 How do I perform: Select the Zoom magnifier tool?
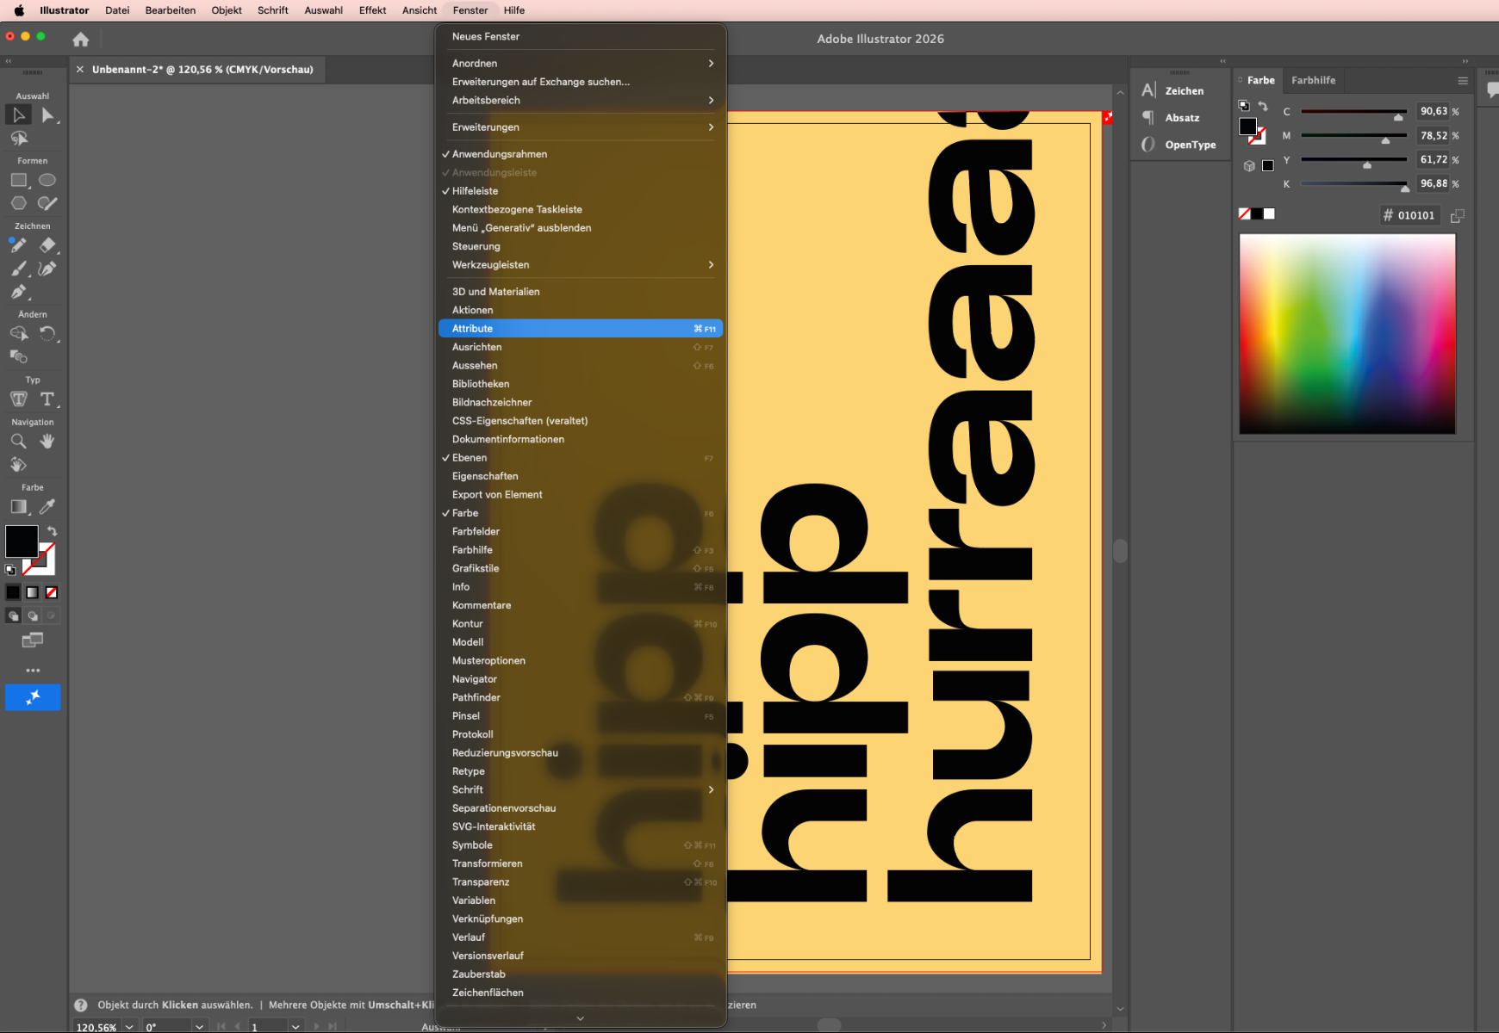point(19,441)
